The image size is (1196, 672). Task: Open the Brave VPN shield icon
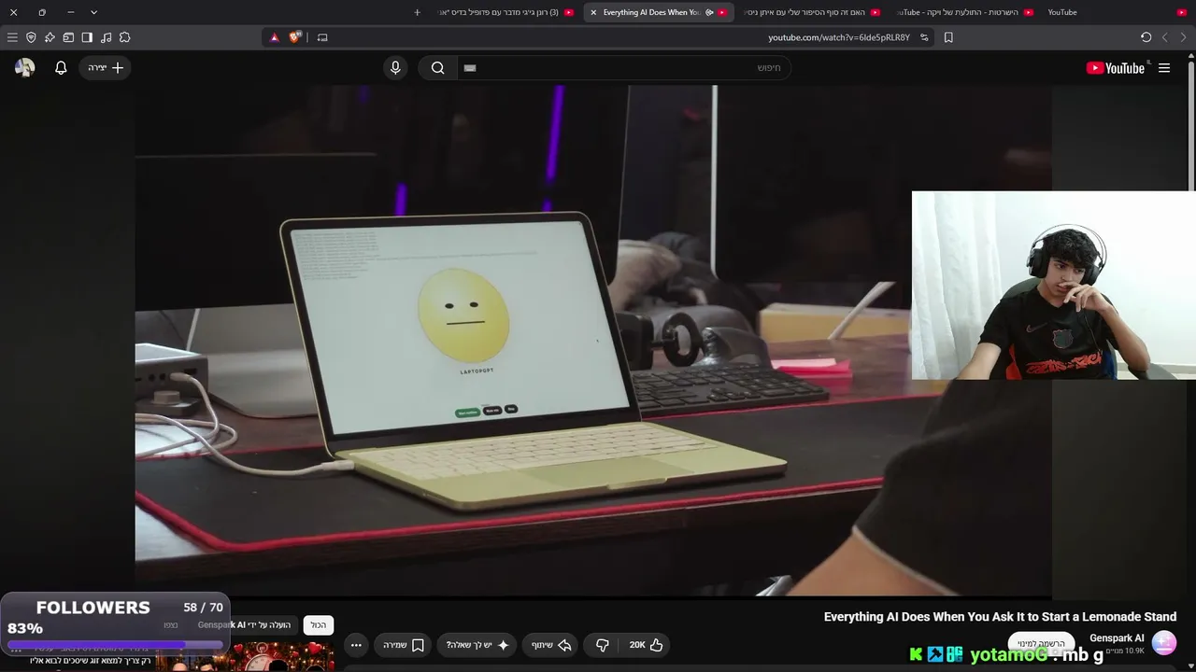(x=31, y=37)
